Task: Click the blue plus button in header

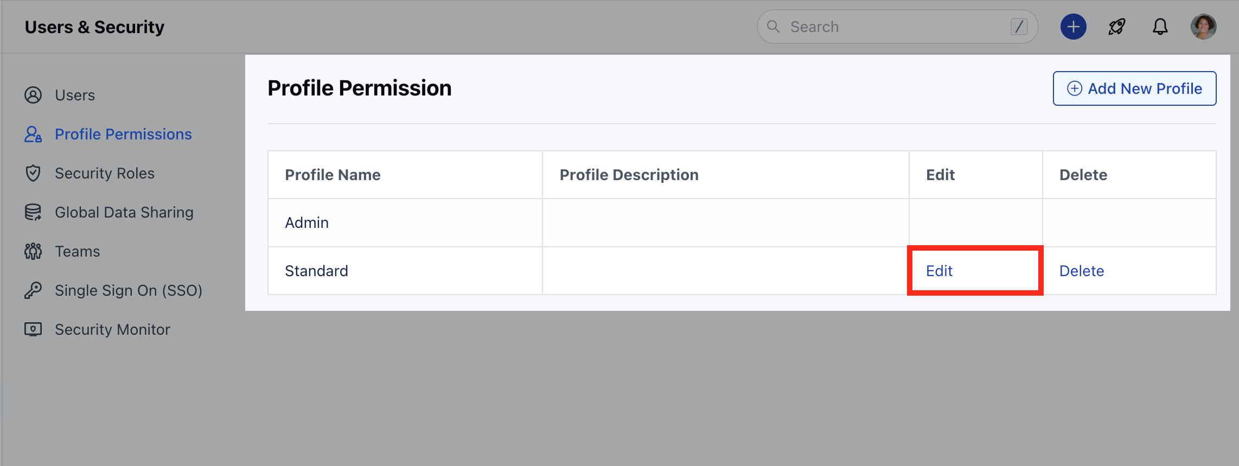Action: 1073,26
